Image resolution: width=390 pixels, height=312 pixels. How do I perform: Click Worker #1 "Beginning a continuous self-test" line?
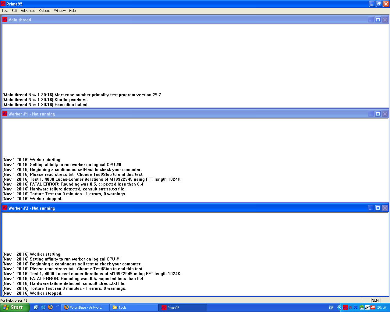(x=72, y=169)
